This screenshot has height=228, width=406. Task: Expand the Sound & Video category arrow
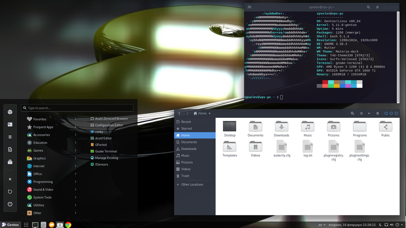pos(75,189)
